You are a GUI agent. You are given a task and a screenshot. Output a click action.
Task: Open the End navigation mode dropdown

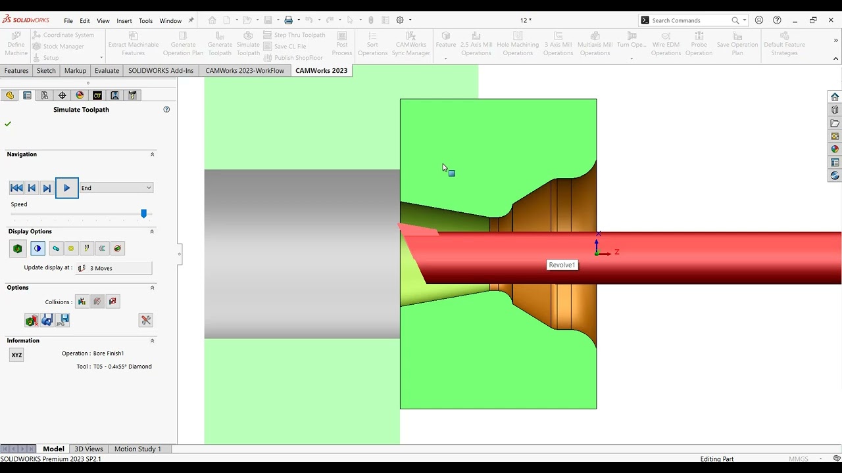coord(116,188)
